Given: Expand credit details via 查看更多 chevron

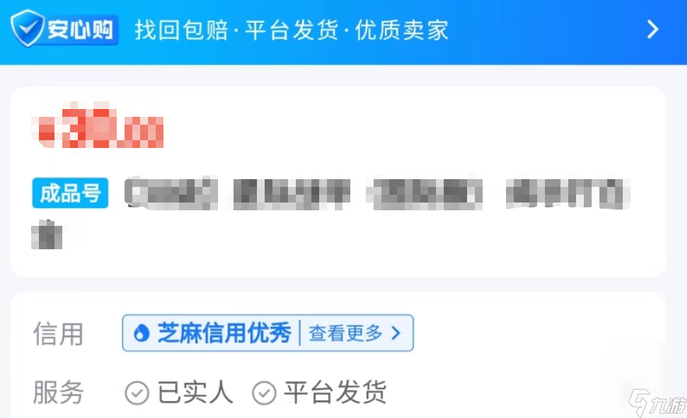Looking at the screenshot, I should (x=396, y=333).
